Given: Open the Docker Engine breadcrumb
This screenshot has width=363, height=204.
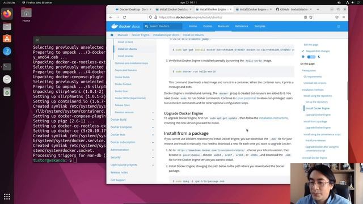Looking at the screenshot, I should click(140, 35).
